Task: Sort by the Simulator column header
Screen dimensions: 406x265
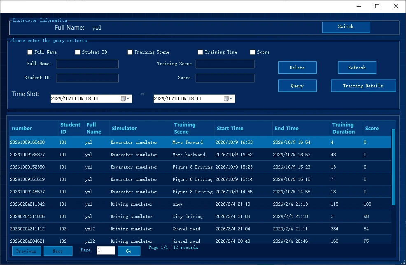Action: 140,128
